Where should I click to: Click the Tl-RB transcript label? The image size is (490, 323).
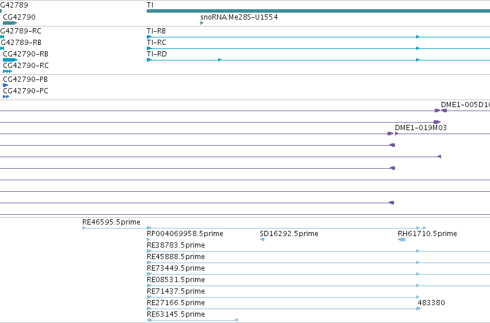(x=156, y=31)
